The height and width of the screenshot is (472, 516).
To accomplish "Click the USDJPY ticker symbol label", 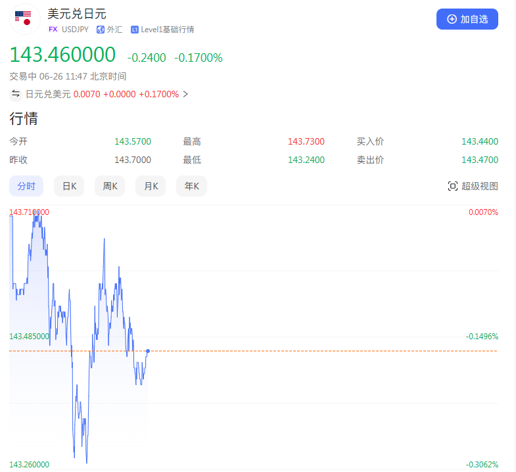I will tap(75, 30).
